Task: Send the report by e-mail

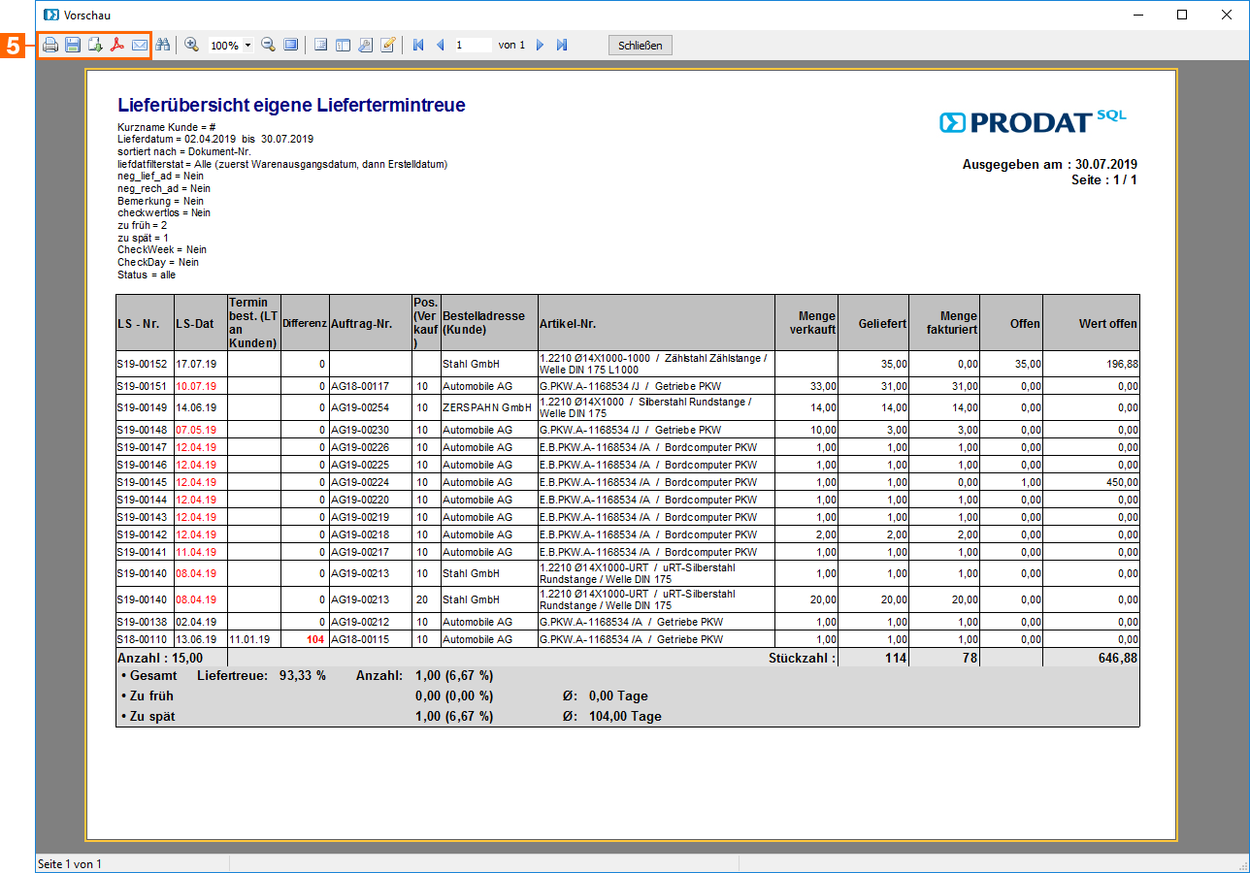Action: pyautogui.click(x=140, y=45)
